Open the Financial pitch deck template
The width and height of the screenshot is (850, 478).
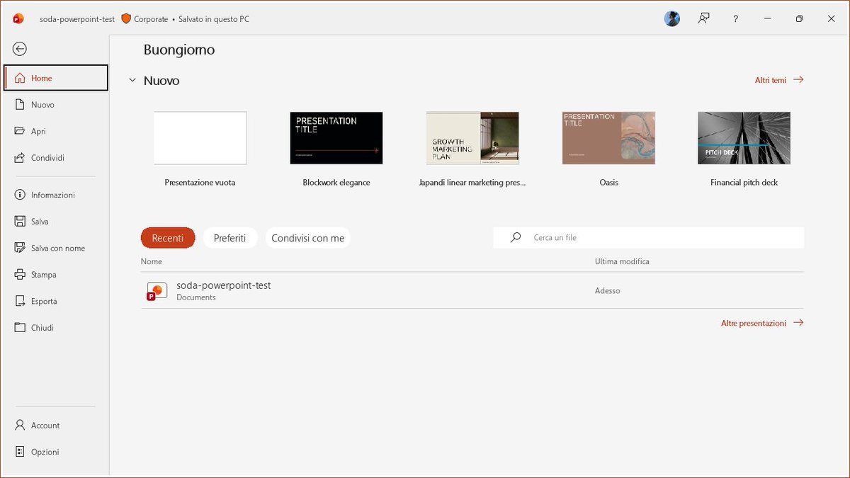pyautogui.click(x=744, y=149)
